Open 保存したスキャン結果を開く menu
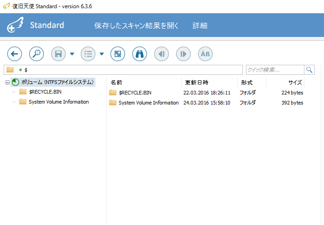Screen dimensions: 324x225 136,26
